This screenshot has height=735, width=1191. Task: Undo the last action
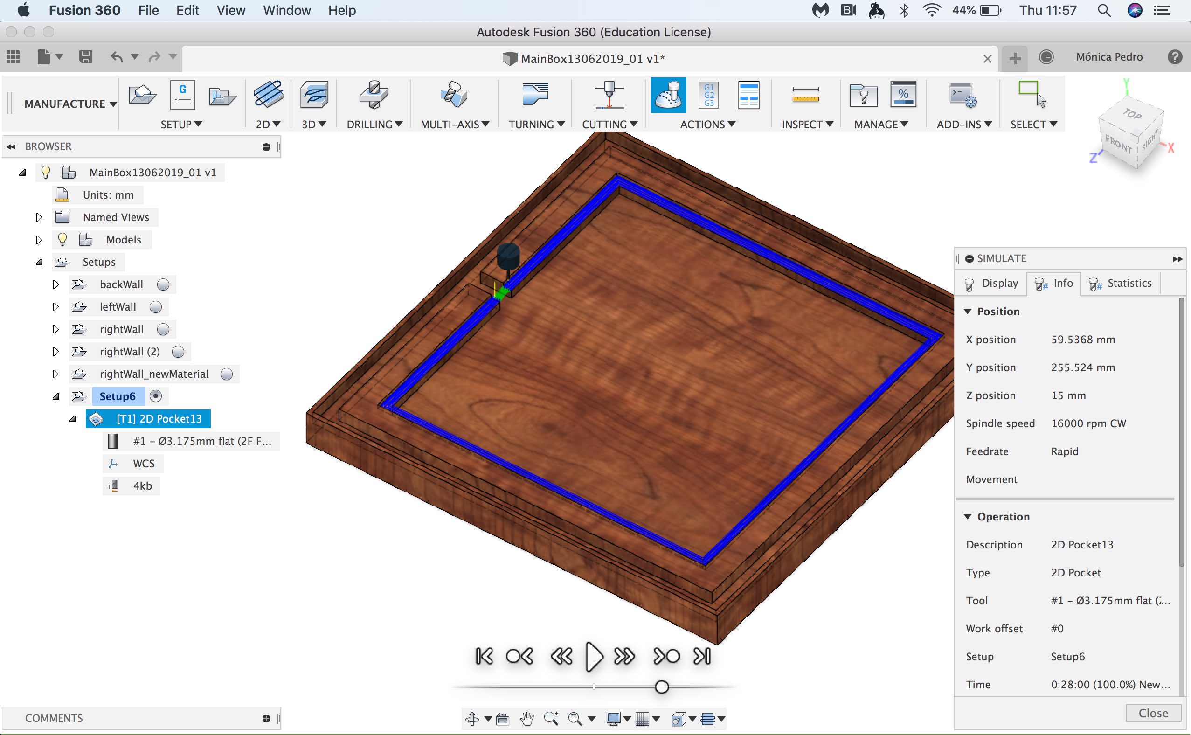(x=117, y=57)
